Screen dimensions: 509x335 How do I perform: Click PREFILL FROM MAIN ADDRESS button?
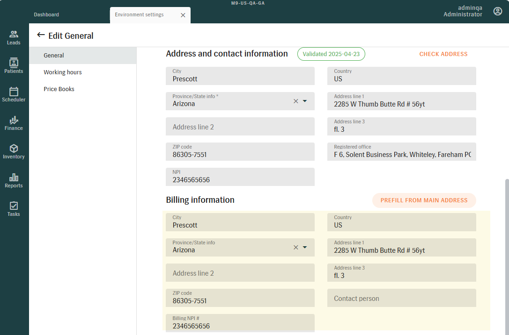tap(424, 200)
